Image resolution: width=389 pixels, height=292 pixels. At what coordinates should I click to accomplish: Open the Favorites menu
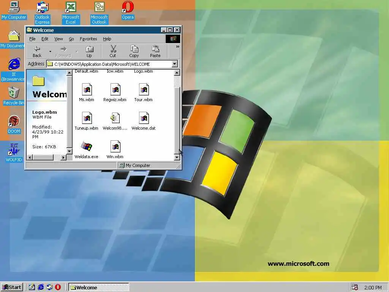point(88,39)
